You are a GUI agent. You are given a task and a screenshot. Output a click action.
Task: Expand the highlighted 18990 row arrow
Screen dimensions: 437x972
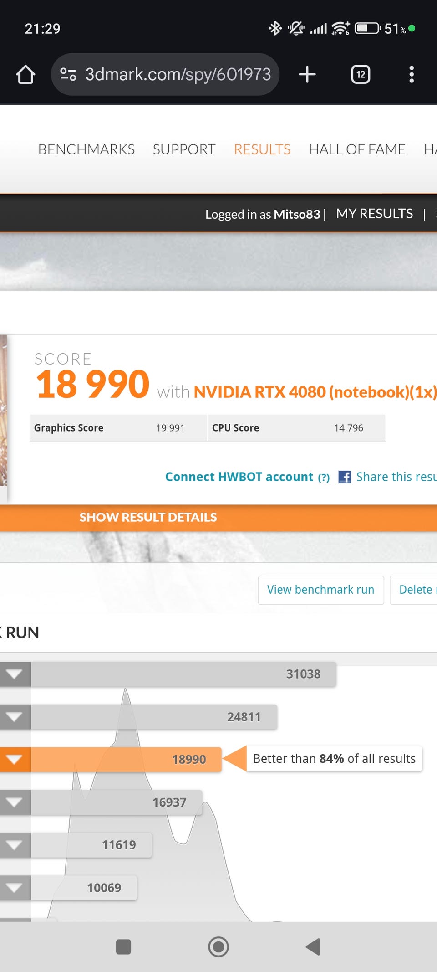tap(15, 759)
